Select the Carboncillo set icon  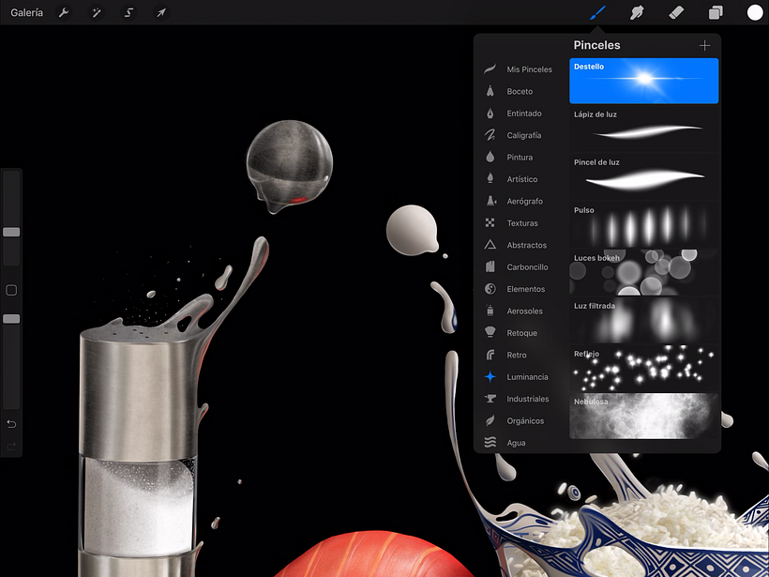click(490, 266)
